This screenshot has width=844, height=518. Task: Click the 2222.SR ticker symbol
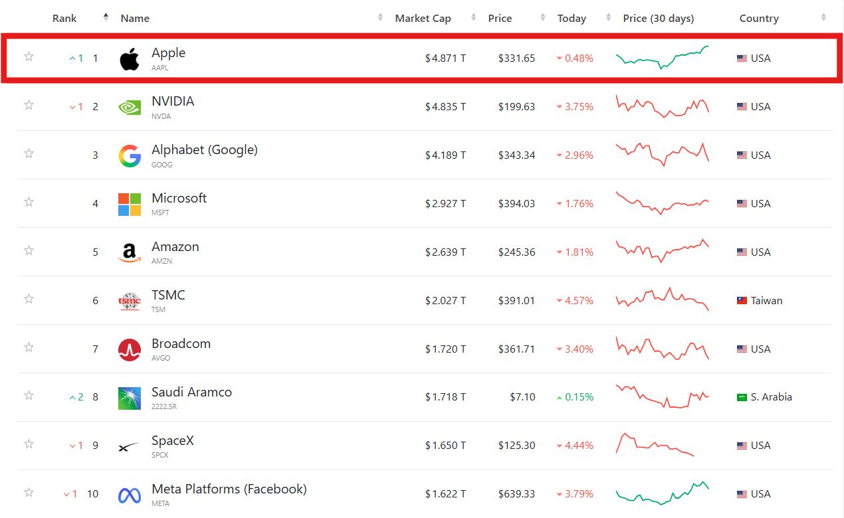164,406
